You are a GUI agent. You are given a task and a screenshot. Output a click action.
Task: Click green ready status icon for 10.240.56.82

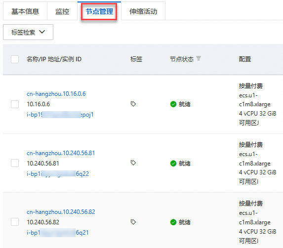coord(173,222)
